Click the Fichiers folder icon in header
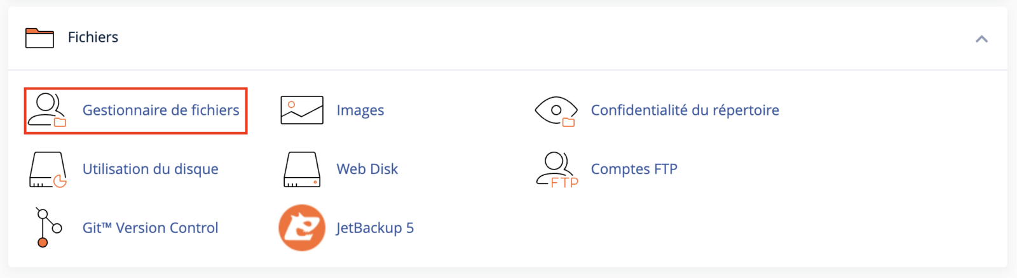The image size is (1017, 278). 39,37
